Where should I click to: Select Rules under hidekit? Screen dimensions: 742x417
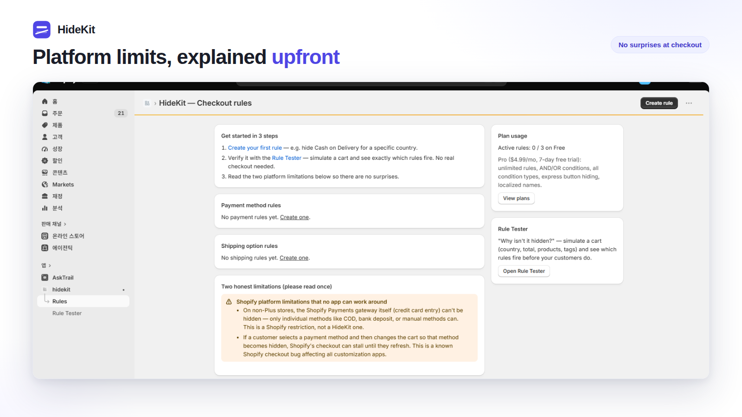[83, 301]
